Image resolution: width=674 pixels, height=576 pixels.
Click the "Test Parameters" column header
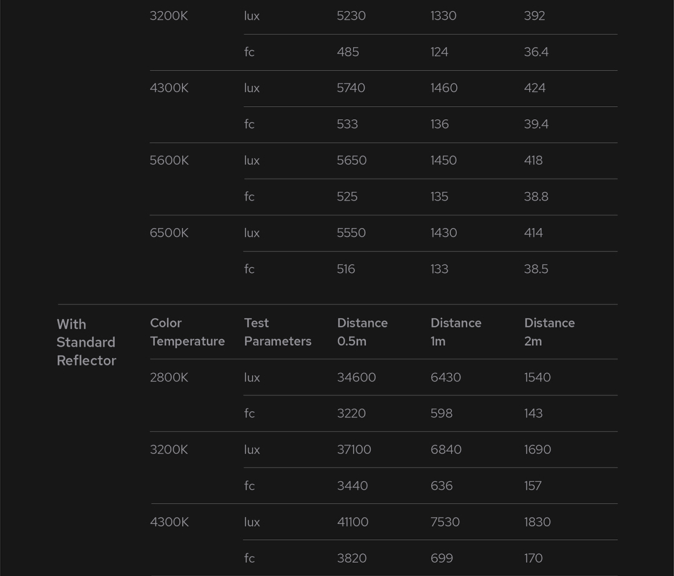pyautogui.click(x=277, y=332)
